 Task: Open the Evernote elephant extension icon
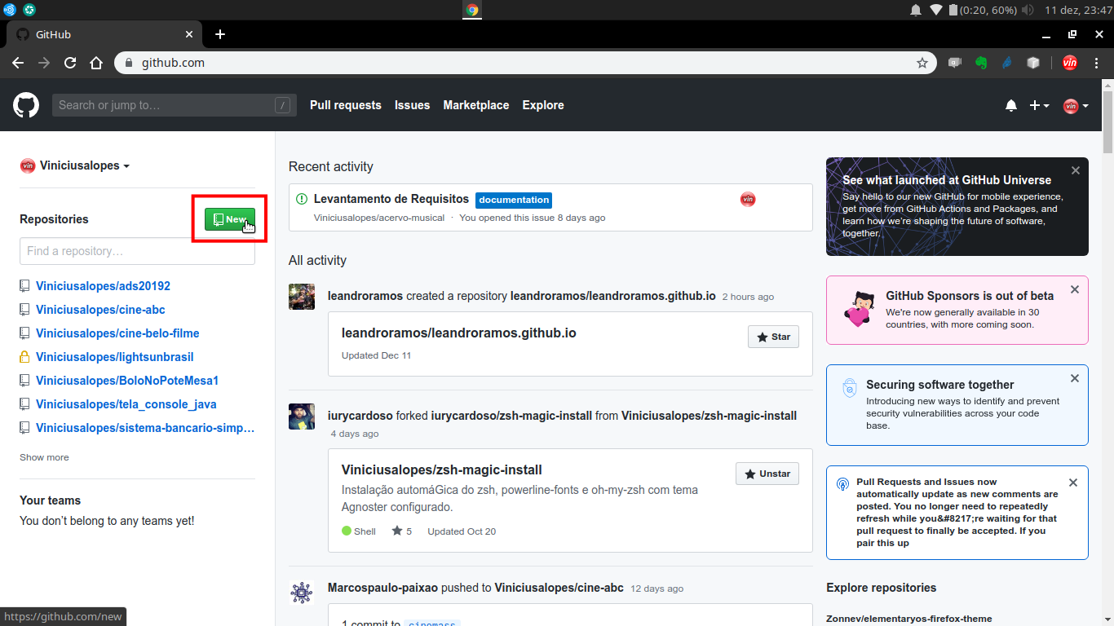tap(982, 63)
